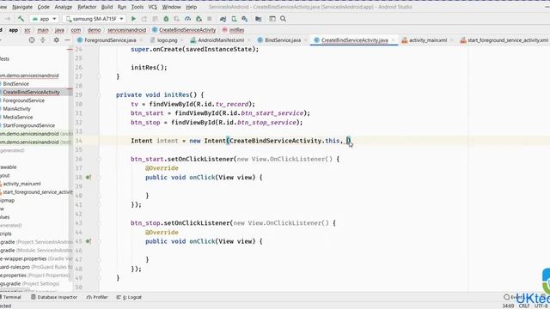Open the Window menu
The image size is (550, 309).
tap(171, 7)
